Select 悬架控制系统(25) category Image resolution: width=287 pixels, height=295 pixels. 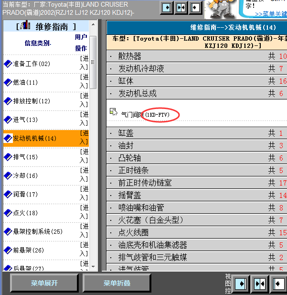click(38, 231)
